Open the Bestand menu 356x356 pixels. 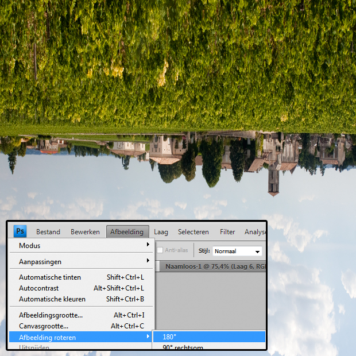point(48,232)
